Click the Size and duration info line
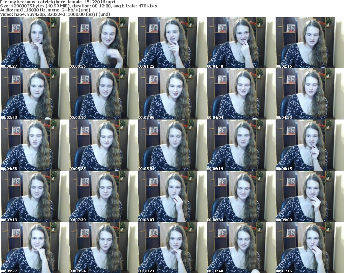The height and width of the screenshot is (273, 345). [78, 6]
